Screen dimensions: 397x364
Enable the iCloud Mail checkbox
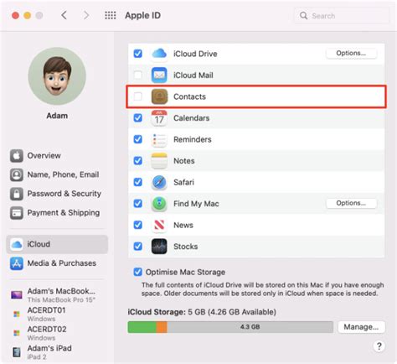138,75
